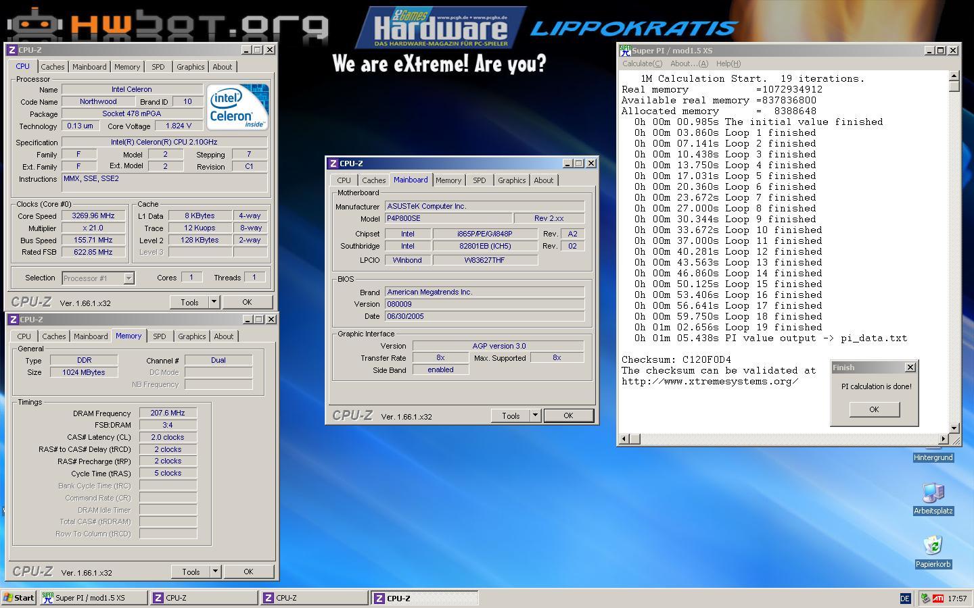The width and height of the screenshot is (974, 608).
Task: Click the DRAM Frequency value 207.6 MHz
Action: click(168, 413)
